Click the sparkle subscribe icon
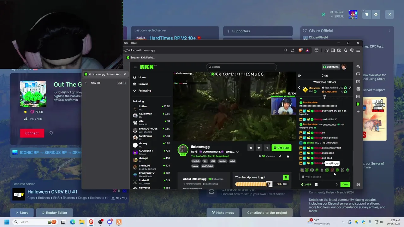Viewport: 404px width, 227px height. click(267, 148)
